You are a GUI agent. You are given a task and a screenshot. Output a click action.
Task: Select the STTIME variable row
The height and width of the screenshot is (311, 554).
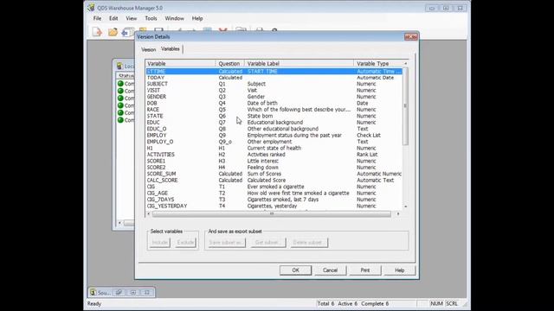274,71
